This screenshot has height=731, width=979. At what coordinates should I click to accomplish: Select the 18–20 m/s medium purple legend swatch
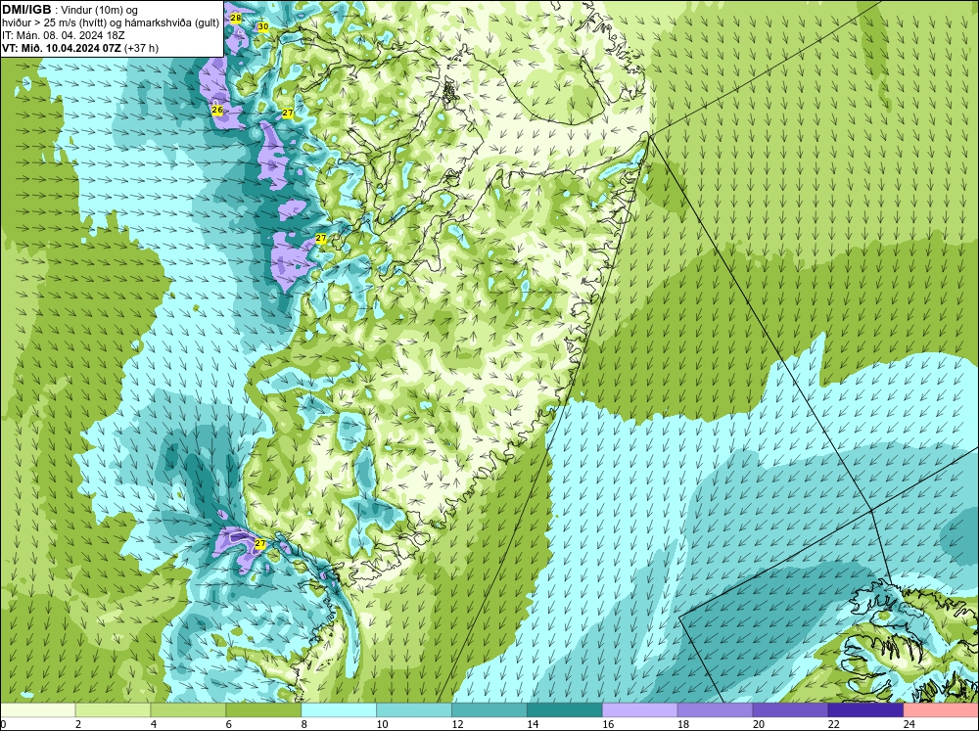[715, 710]
